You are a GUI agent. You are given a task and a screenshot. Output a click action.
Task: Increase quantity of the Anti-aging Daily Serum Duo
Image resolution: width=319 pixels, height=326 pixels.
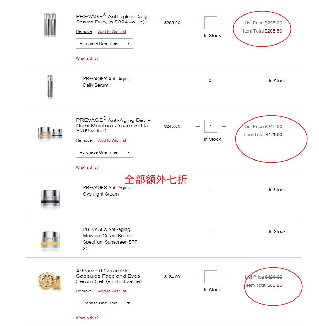224,22
